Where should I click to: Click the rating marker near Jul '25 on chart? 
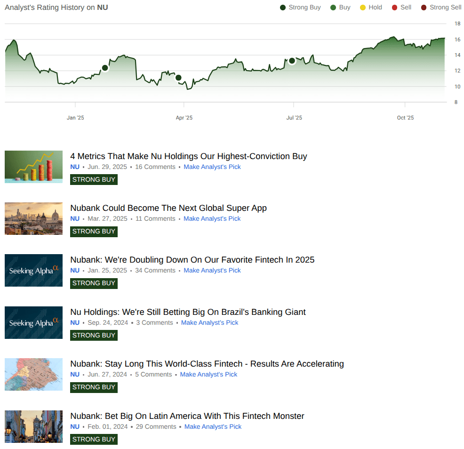click(292, 61)
